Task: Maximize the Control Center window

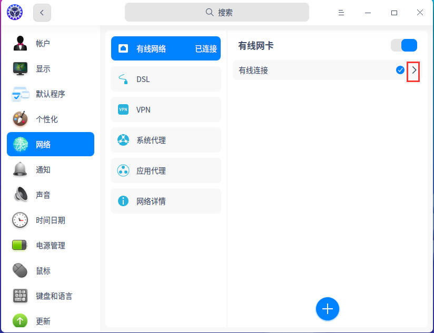Action: tap(394, 13)
